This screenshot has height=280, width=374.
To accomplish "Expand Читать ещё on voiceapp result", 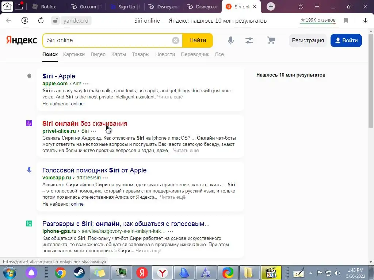I will coord(172,197).
